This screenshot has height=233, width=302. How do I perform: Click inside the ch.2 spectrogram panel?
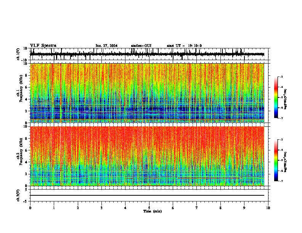tap(147, 156)
